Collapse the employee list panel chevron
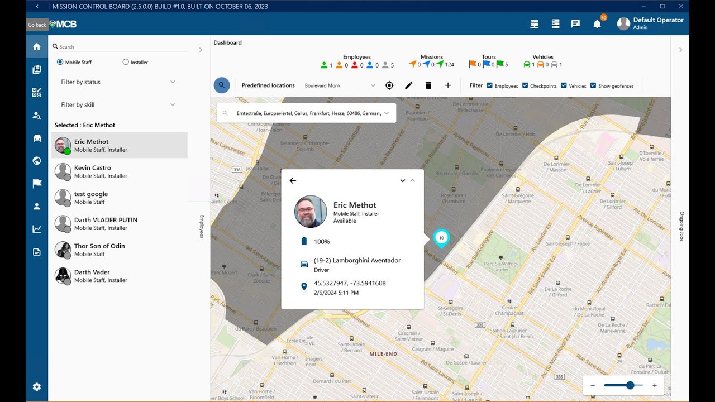 tap(201, 50)
